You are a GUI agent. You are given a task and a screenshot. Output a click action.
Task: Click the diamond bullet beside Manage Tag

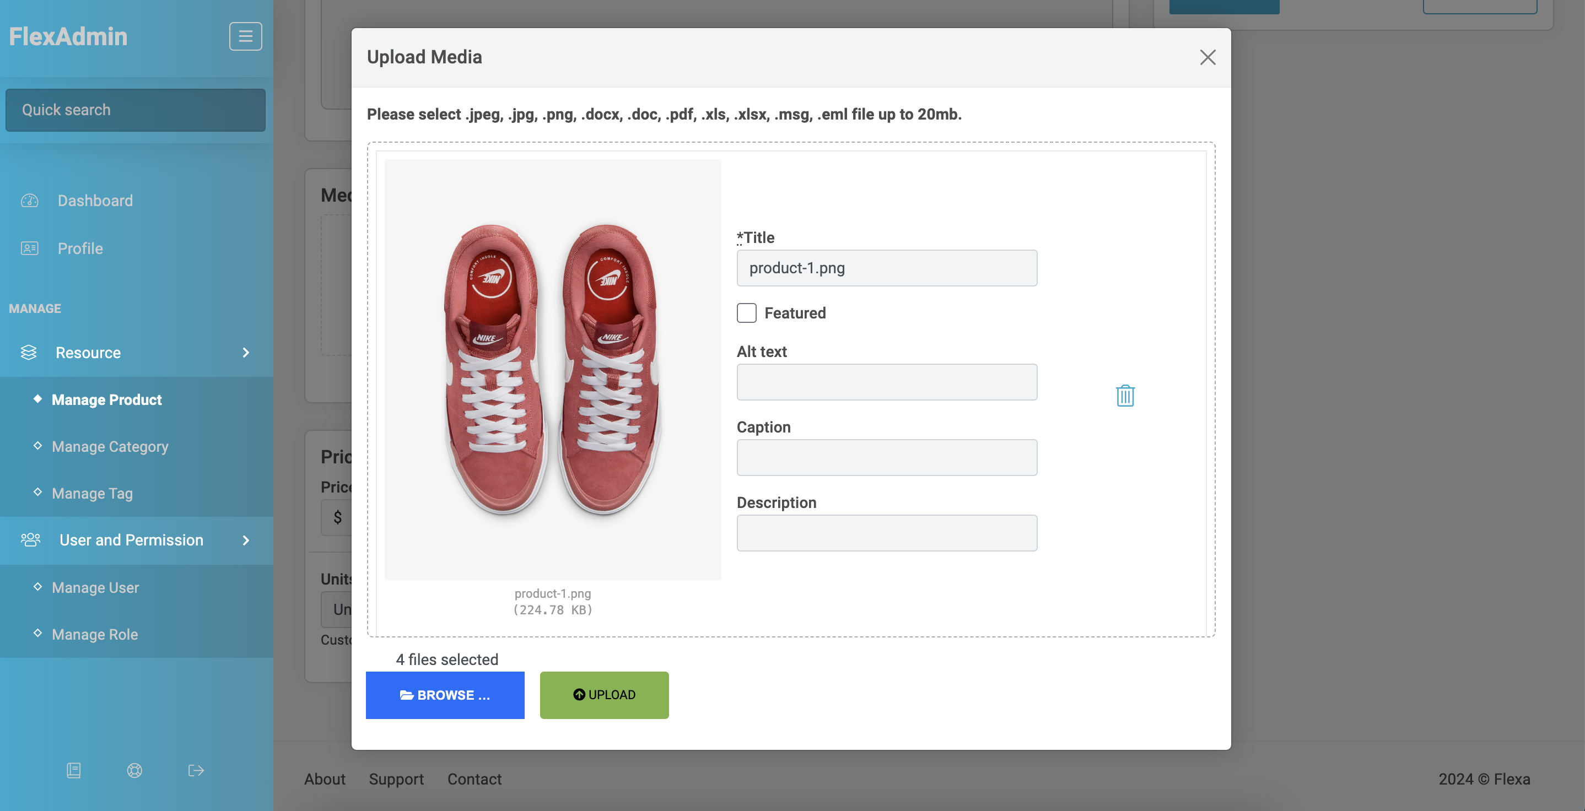click(37, 492)
